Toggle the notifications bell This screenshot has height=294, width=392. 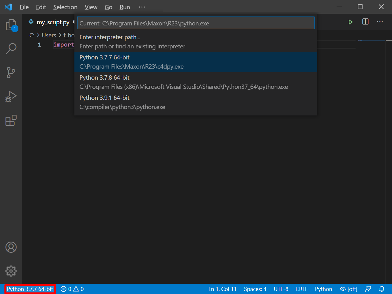click(382, 289)
